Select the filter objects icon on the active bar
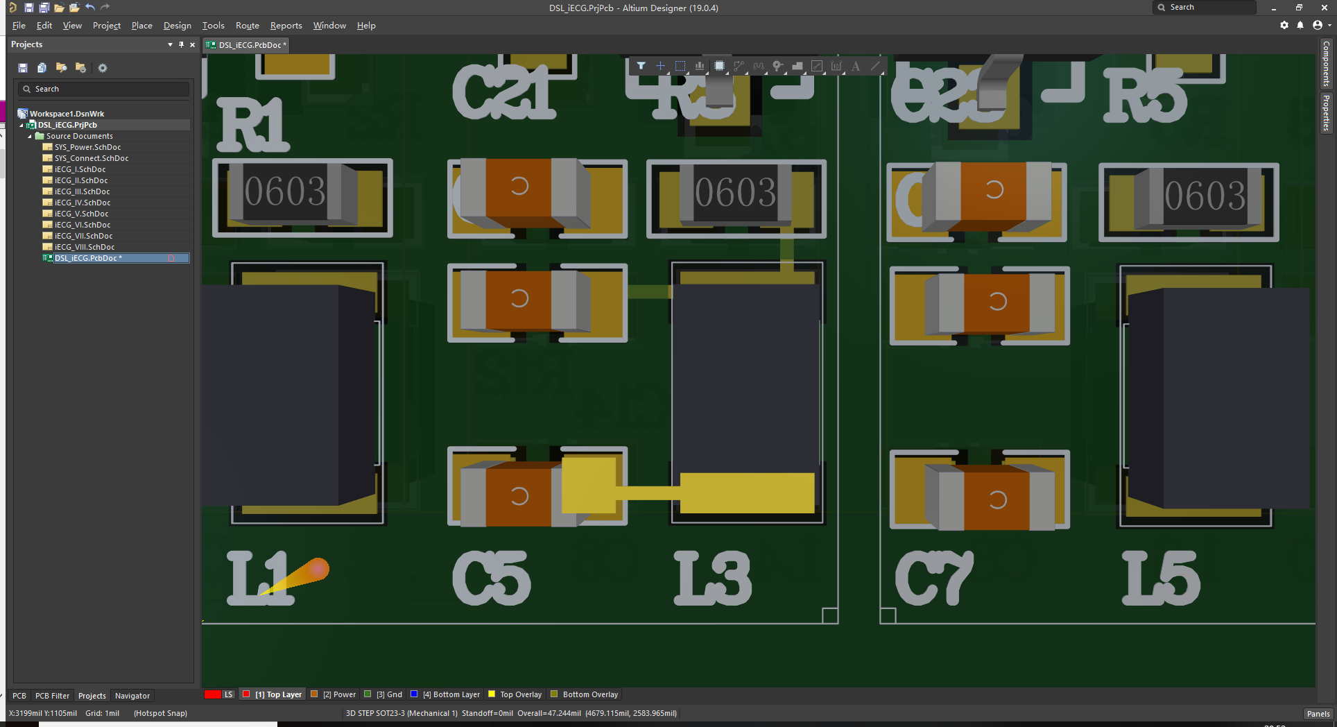The image size is (1337, 727). pos(641,66)
